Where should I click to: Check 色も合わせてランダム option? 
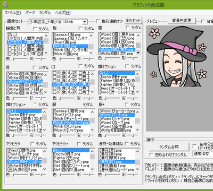pos(151,155)
